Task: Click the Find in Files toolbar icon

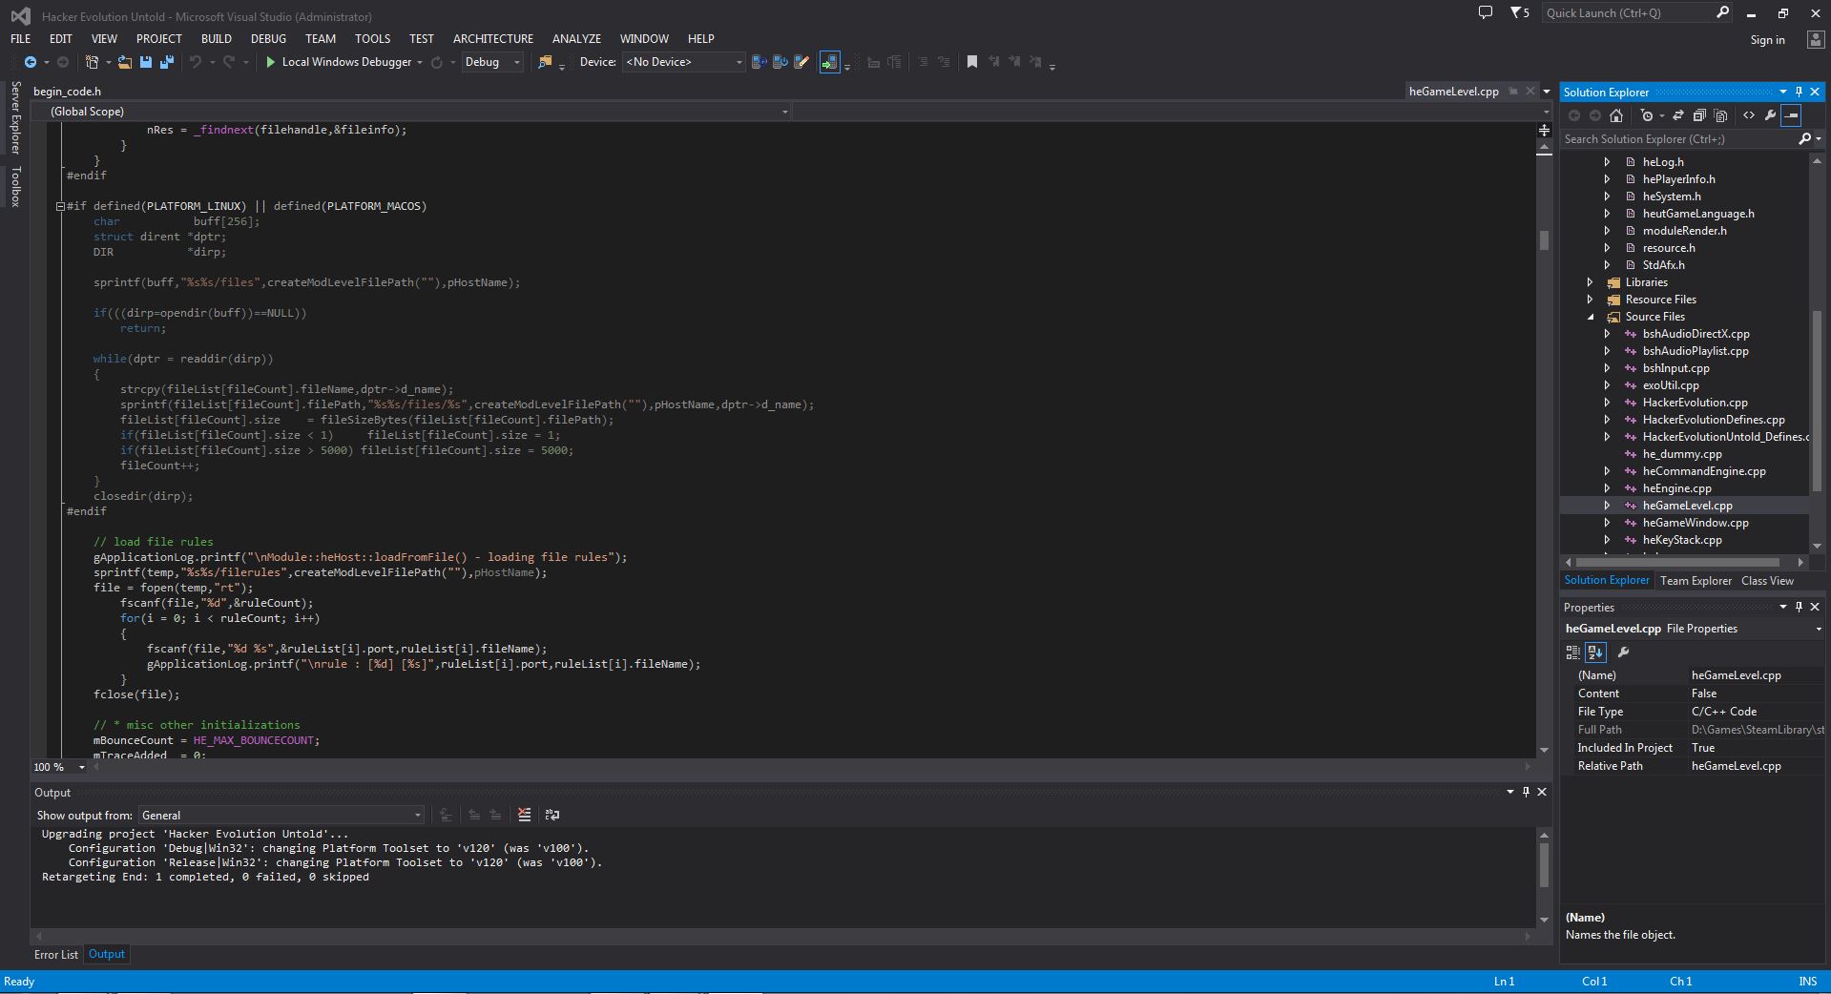Action: (545, 62)
